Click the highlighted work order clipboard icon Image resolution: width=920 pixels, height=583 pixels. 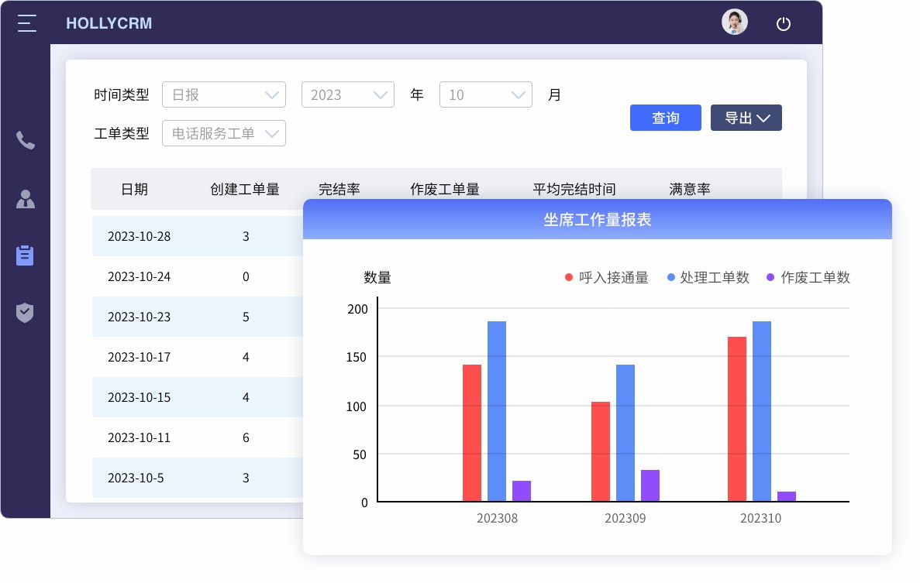point(26,255)
